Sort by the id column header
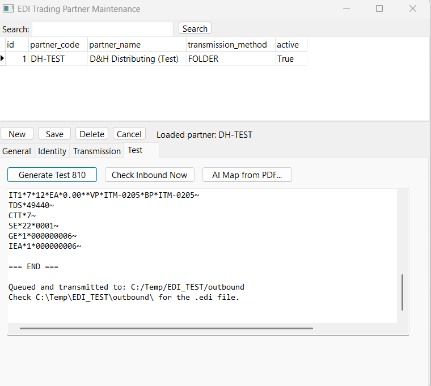Image resolution: width=431 pixels, height=386 pixels. tap(17, 45)
